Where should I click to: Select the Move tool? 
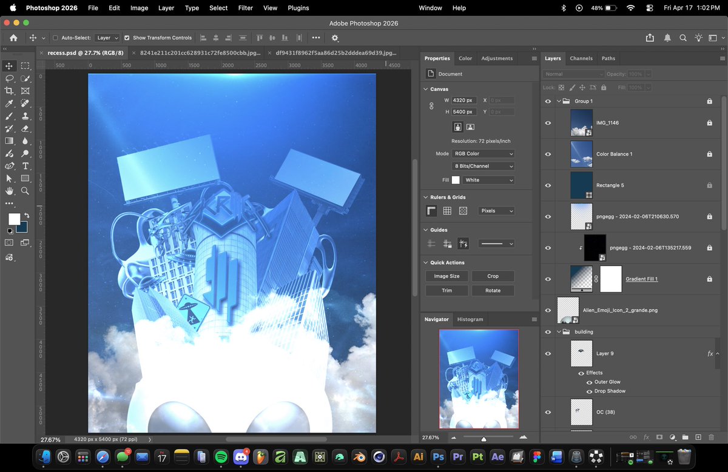(x=9, y=65)
